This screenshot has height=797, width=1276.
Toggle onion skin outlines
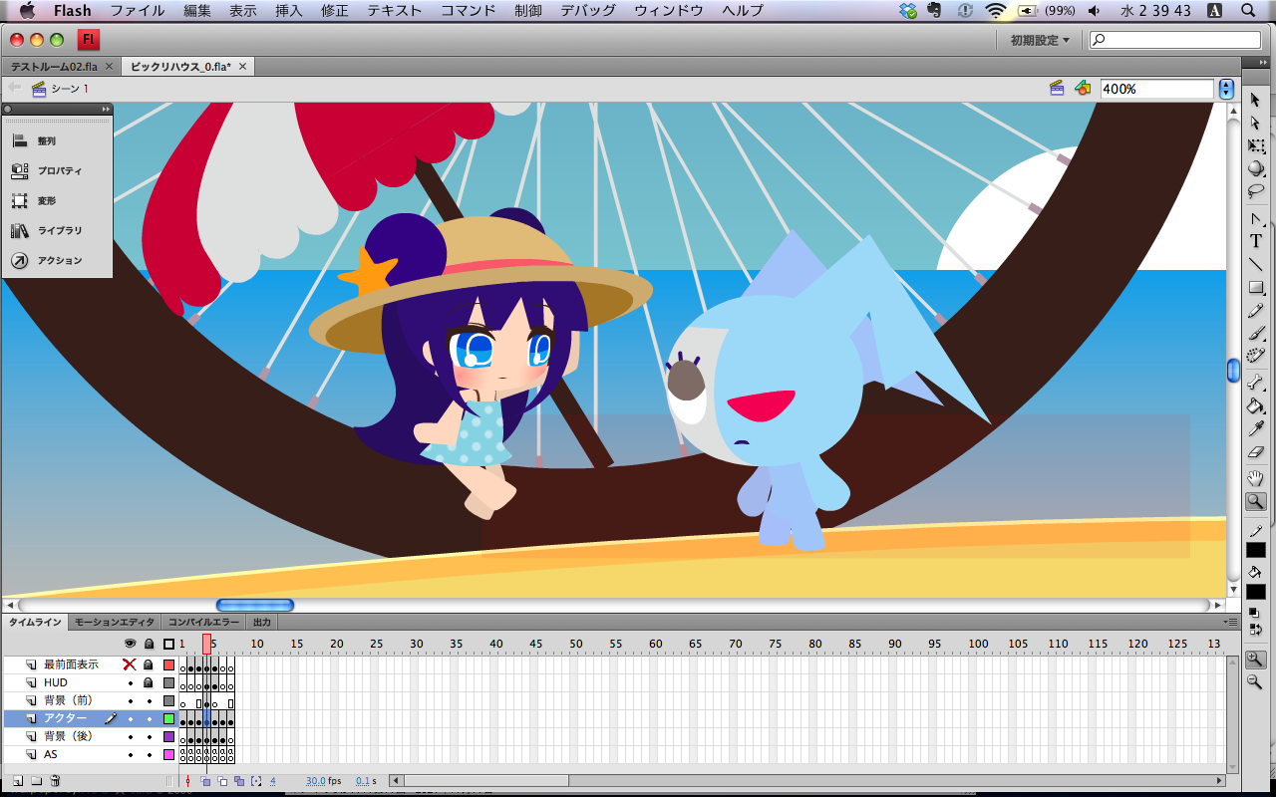point(223,781)
